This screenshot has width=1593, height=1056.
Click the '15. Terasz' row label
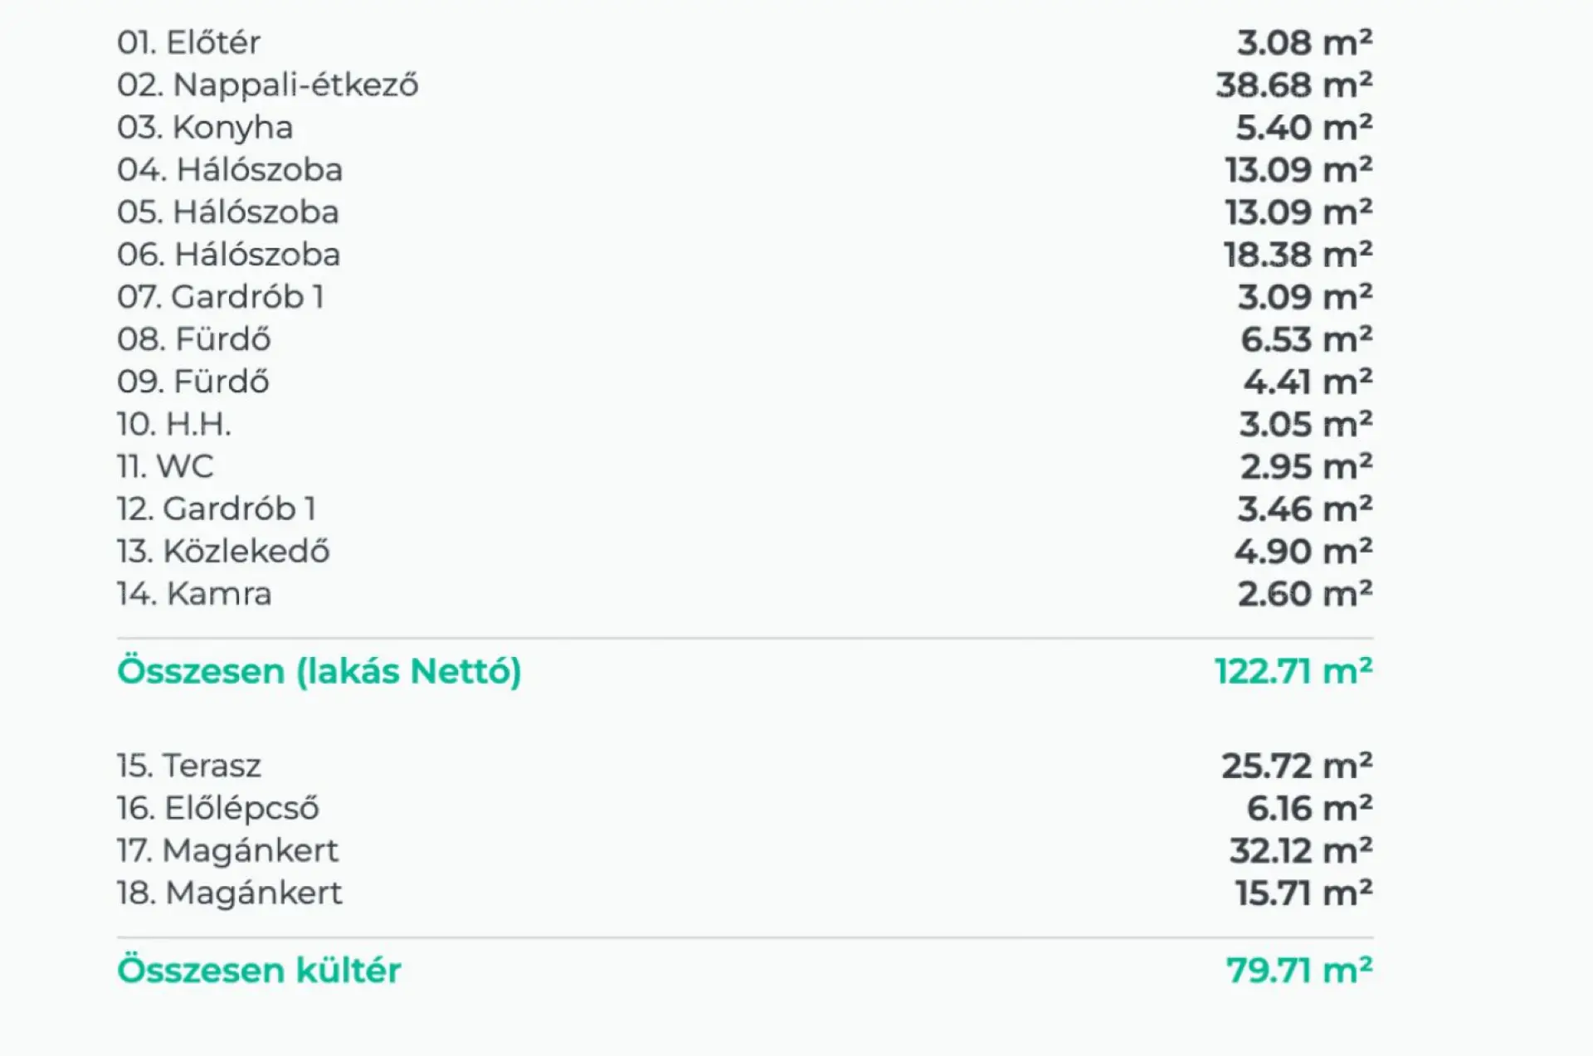[188, 765]
